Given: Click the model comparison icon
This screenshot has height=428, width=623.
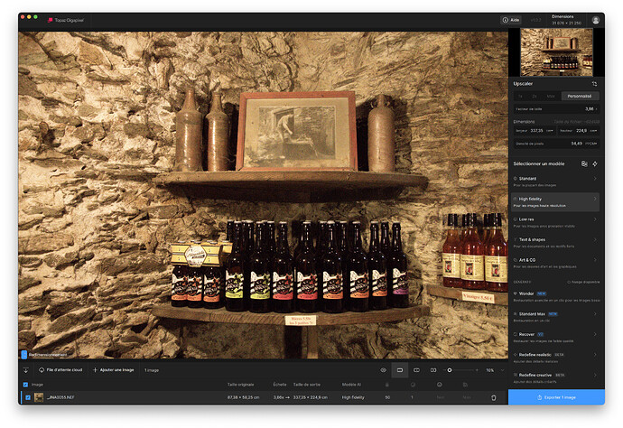Looking at the screenshot, I should 584,163.
